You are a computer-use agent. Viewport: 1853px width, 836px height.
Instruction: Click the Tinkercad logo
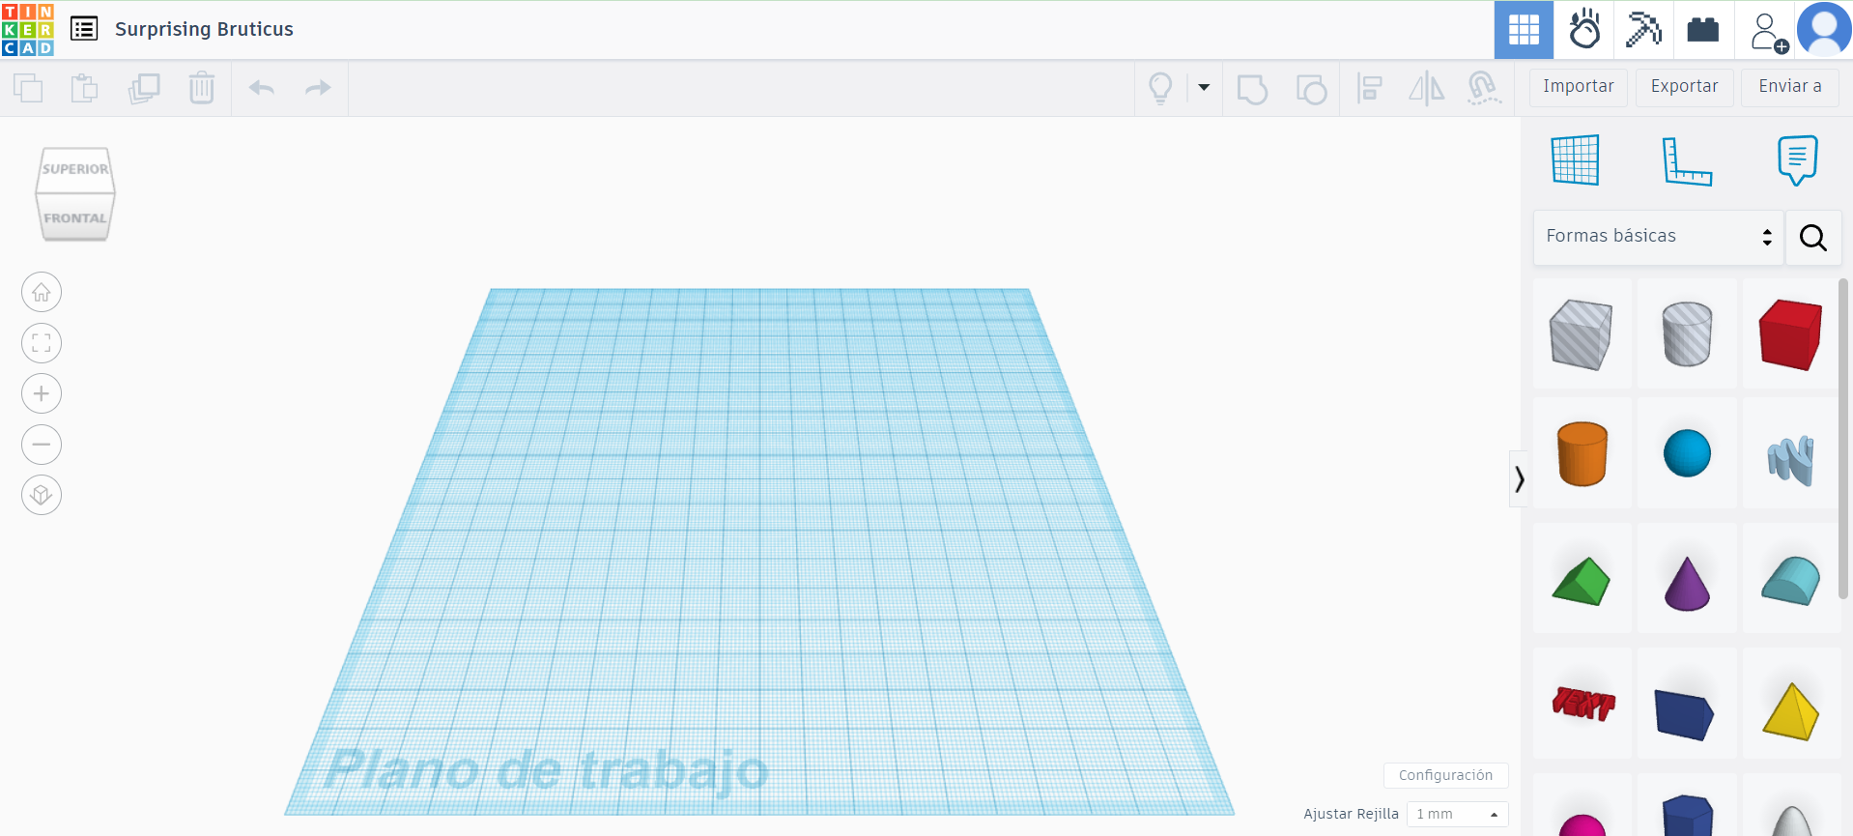click(27, 29)
